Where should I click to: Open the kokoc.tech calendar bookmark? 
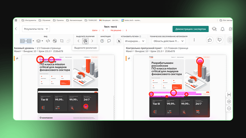(131, 20)
